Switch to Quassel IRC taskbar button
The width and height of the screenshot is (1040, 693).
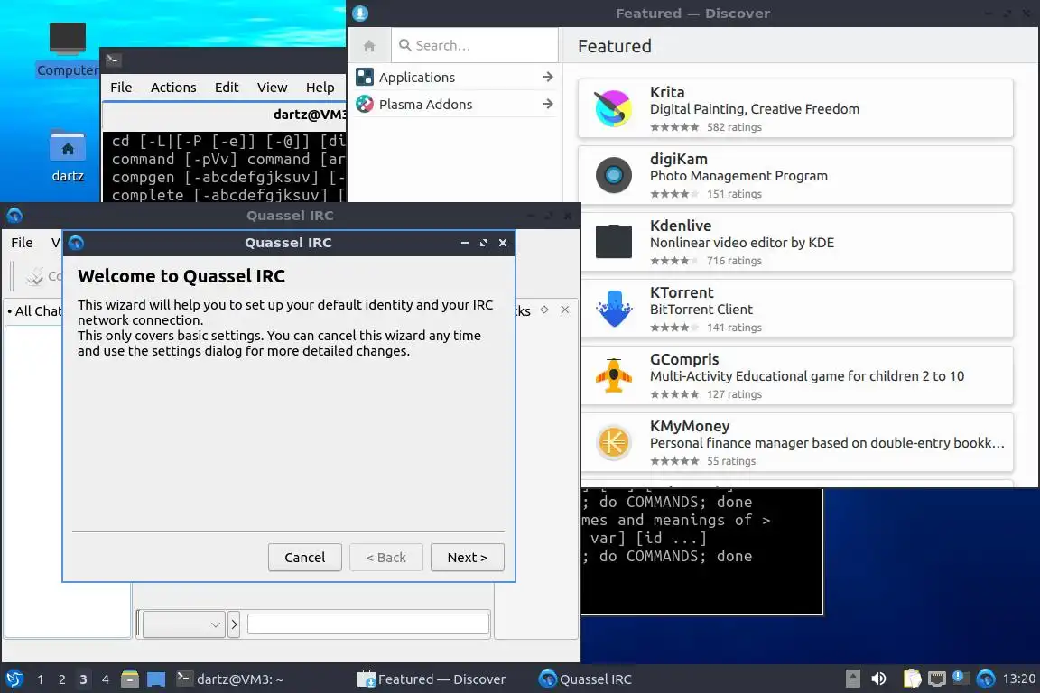click(x=585, y=679)
